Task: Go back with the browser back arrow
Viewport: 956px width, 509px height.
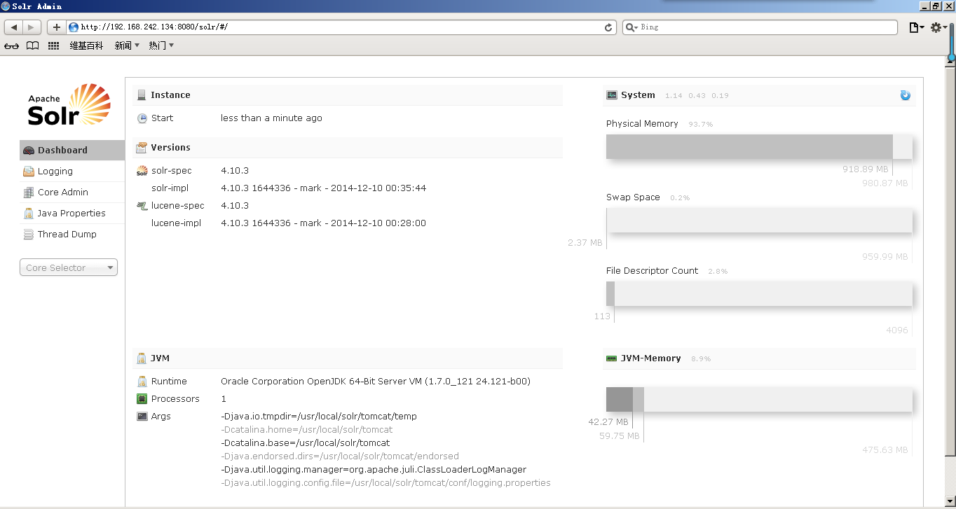Action: click(14, 27)
